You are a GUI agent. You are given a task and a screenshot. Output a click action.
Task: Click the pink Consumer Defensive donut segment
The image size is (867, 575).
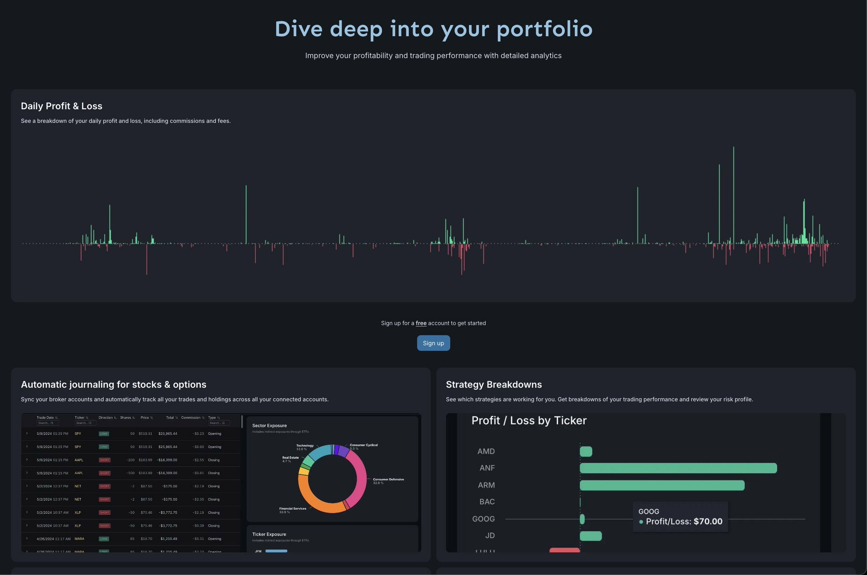coord(361,478)
